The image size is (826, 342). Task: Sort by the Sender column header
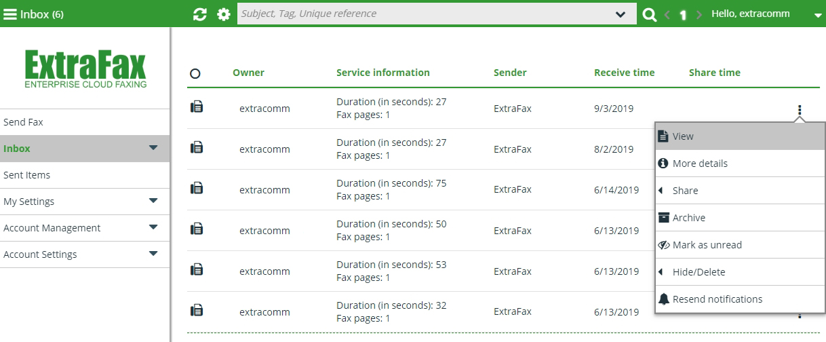tap(510, 73)
